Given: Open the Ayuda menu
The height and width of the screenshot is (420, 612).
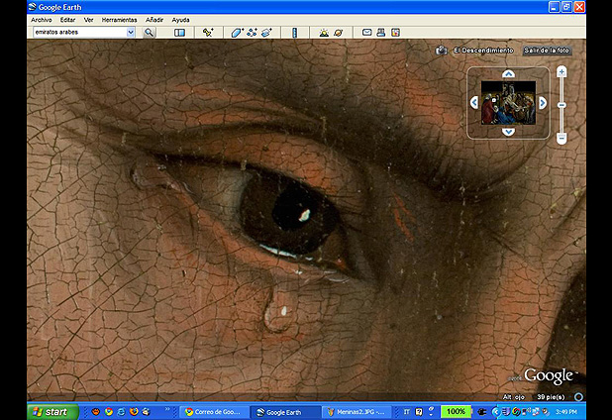Looking at the screenshot, I should click(x=181, y=19).
